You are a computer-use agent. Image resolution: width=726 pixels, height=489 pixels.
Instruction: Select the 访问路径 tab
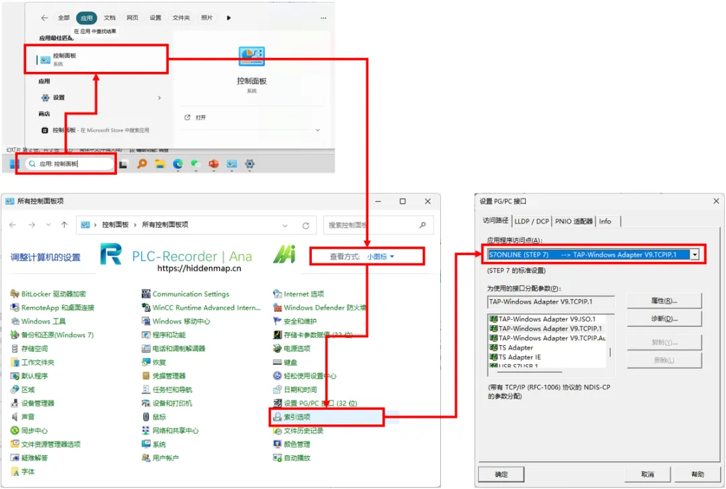tap(495, 220)
